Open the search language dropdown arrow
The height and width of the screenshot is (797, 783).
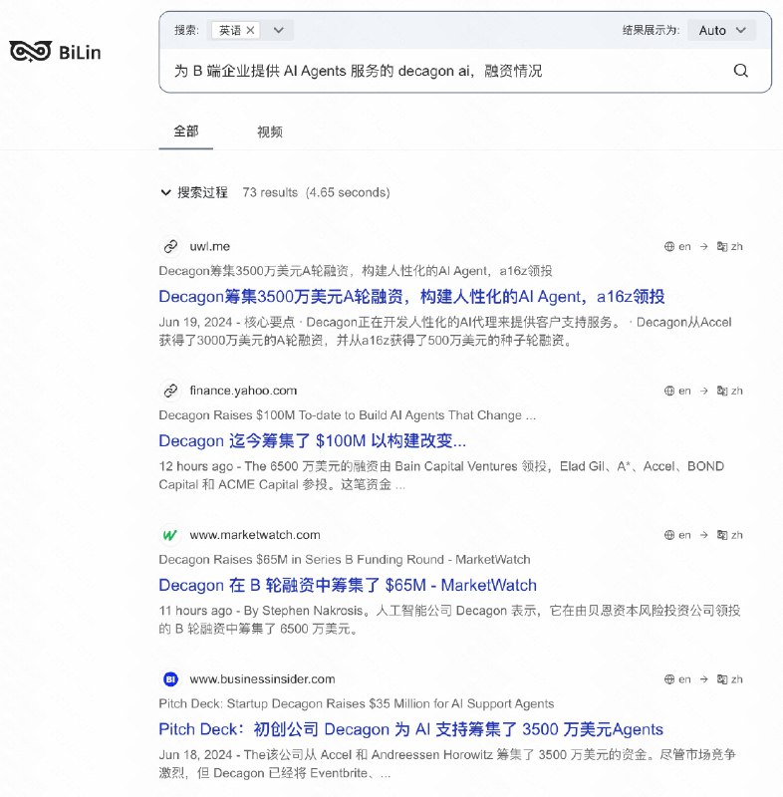279,31
